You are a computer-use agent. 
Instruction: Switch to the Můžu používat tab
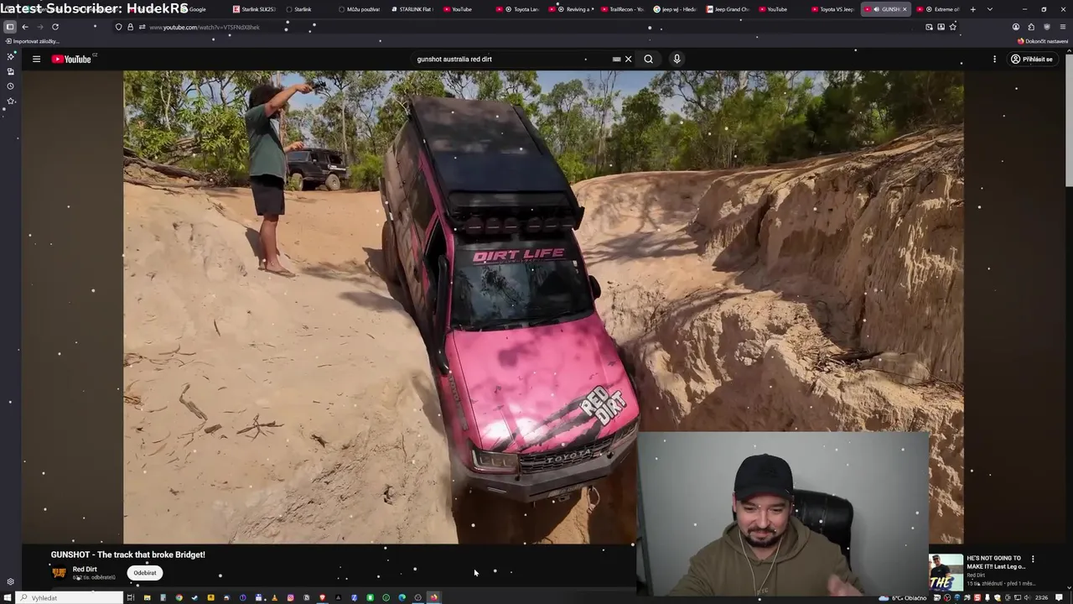point(360,9)
